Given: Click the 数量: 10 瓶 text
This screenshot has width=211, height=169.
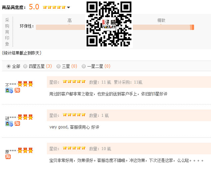Looking at the screenshot, I should pos(100,149).
